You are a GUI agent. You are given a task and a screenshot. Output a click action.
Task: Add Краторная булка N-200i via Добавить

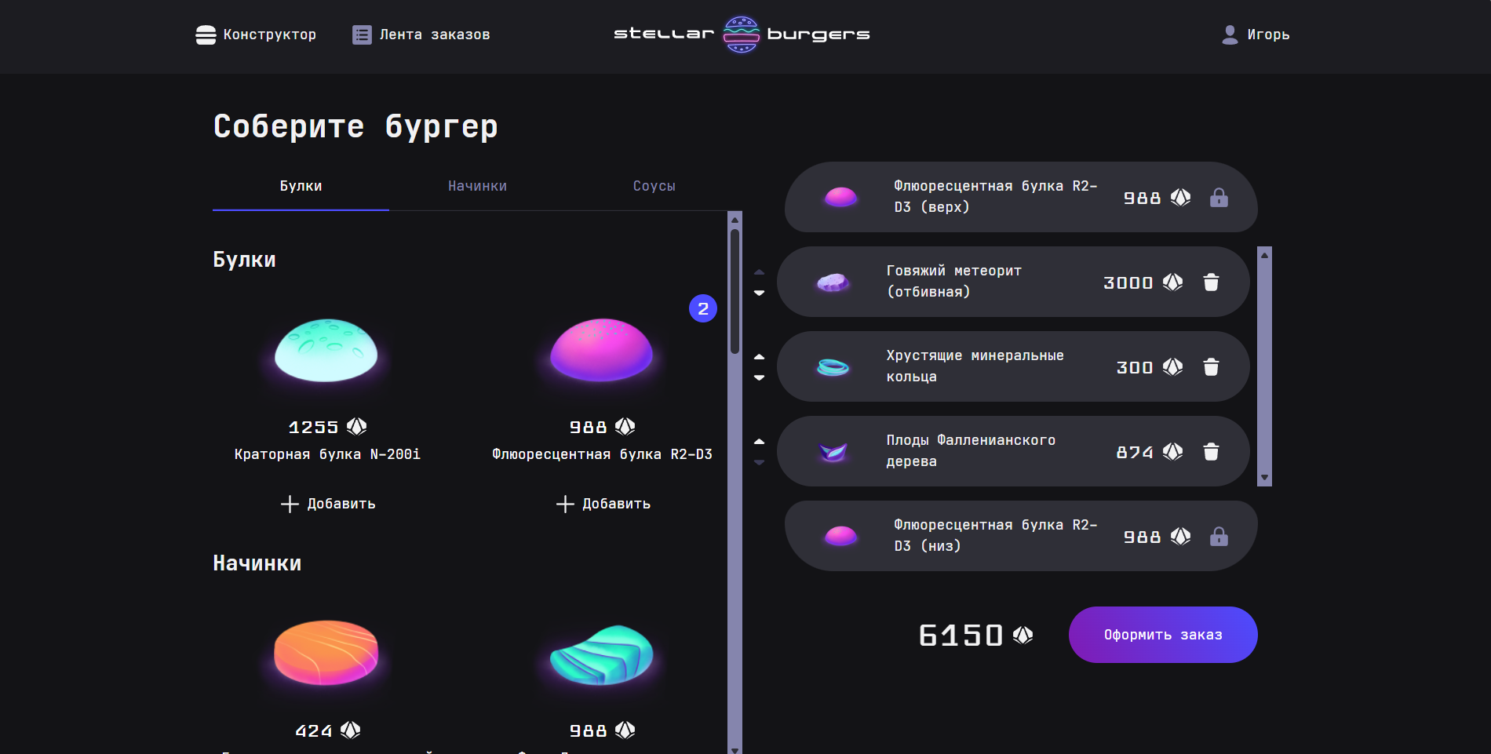click(328, 504)
